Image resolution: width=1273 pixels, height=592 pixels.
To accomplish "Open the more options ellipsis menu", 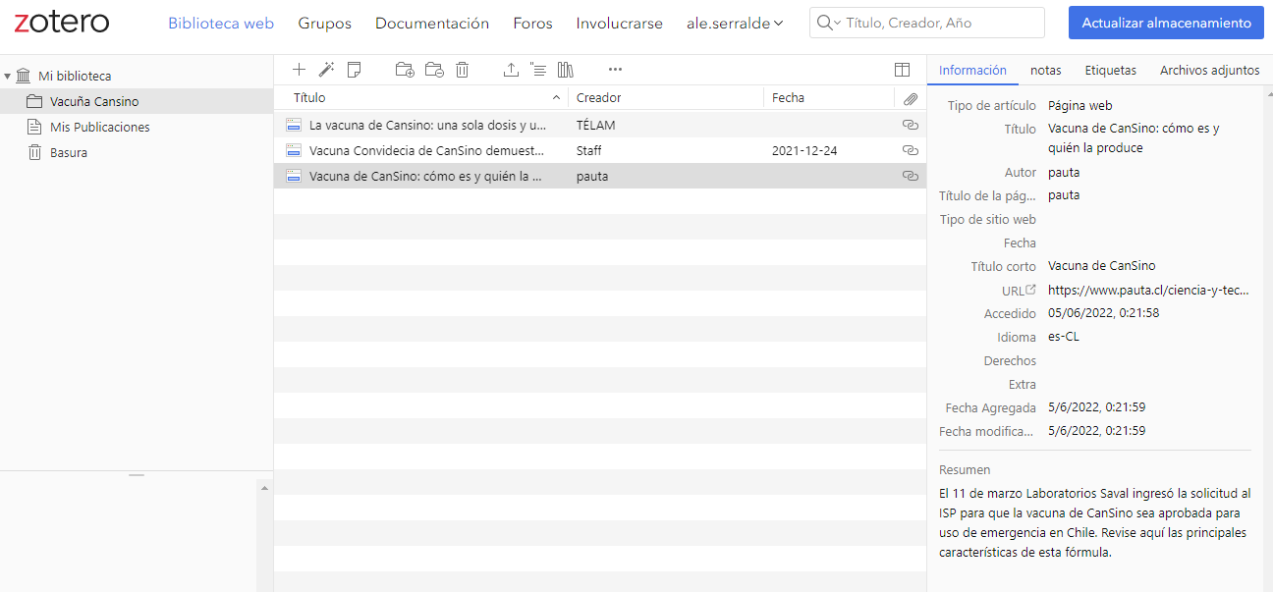I will pyautogui.click(x=615, y=70).
